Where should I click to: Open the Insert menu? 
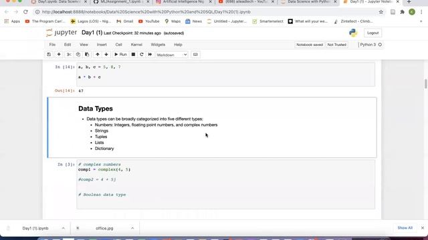102,45
